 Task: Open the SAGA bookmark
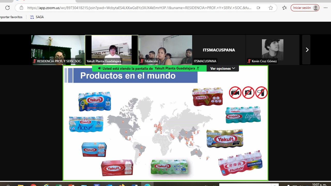pos(37,17)
